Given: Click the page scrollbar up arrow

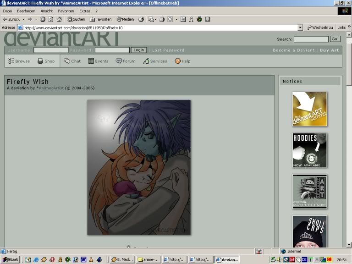Looking at the screenshot, I should [349, 34].
